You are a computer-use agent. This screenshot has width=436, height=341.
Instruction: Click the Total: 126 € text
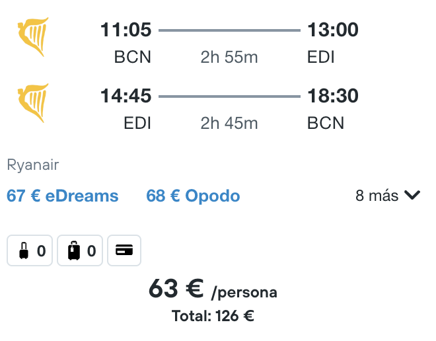[213, 317]
